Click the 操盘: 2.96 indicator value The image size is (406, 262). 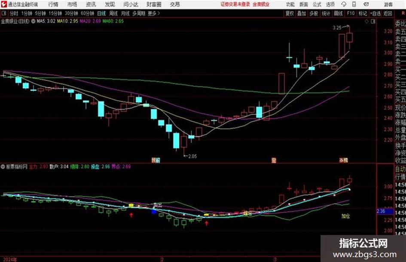(100, 166)
